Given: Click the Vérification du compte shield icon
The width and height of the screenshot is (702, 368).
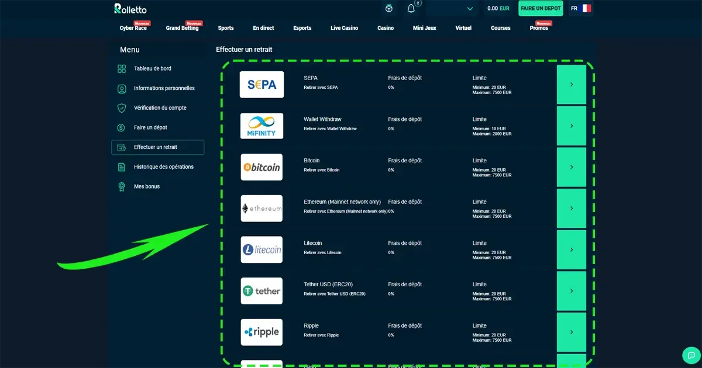Looking at the screenshot, I should pyautogui.click(x=122, y=108).
